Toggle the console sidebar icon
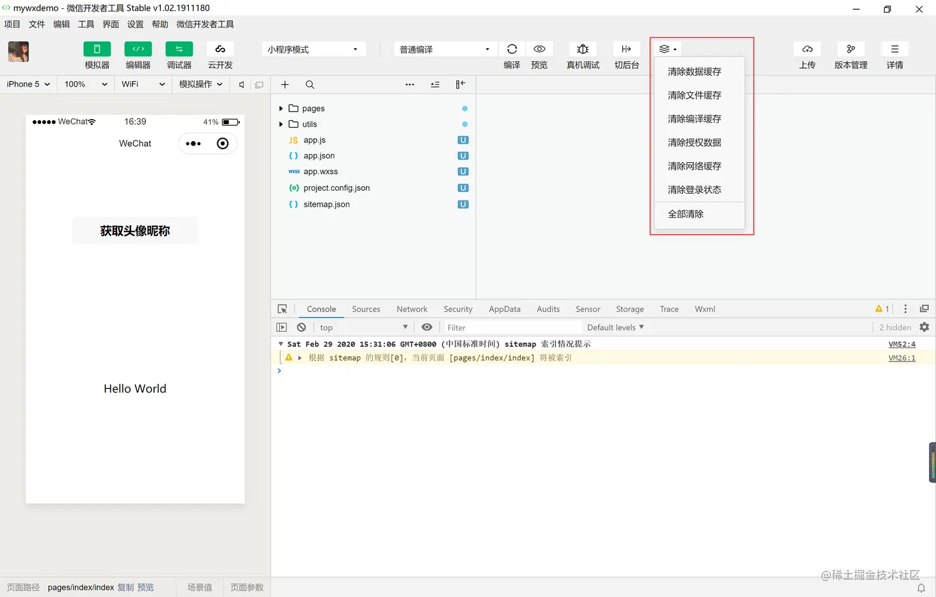 (x=282, y=328)
